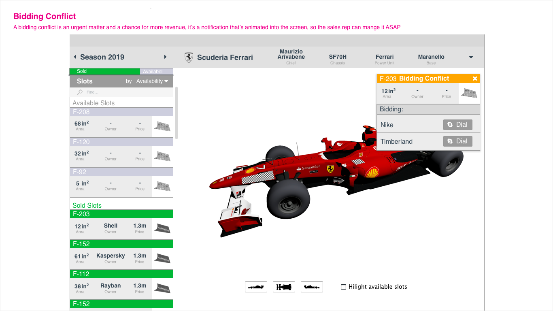553x311 pixels.
Task: Click Maurizio Arivabene chief text
Action: coord(291,54)
